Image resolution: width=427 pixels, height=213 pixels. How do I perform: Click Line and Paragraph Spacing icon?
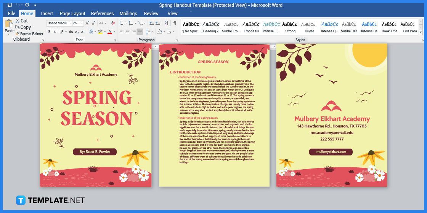[148, 32]
